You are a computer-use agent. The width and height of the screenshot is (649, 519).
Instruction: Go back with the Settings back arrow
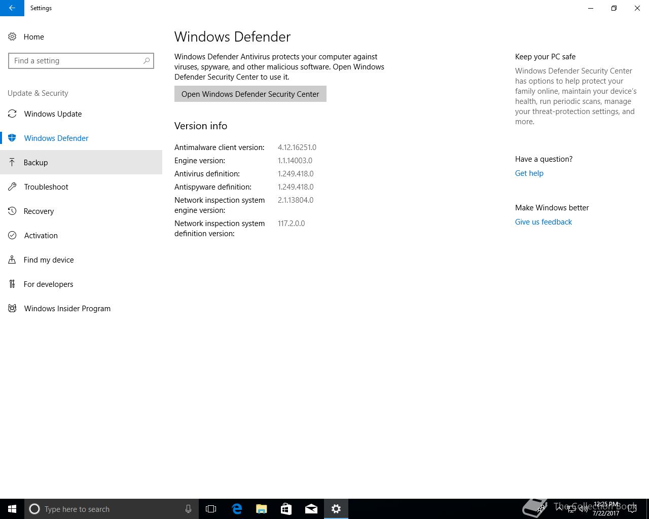pyautogui.click(x=12, y=8)
